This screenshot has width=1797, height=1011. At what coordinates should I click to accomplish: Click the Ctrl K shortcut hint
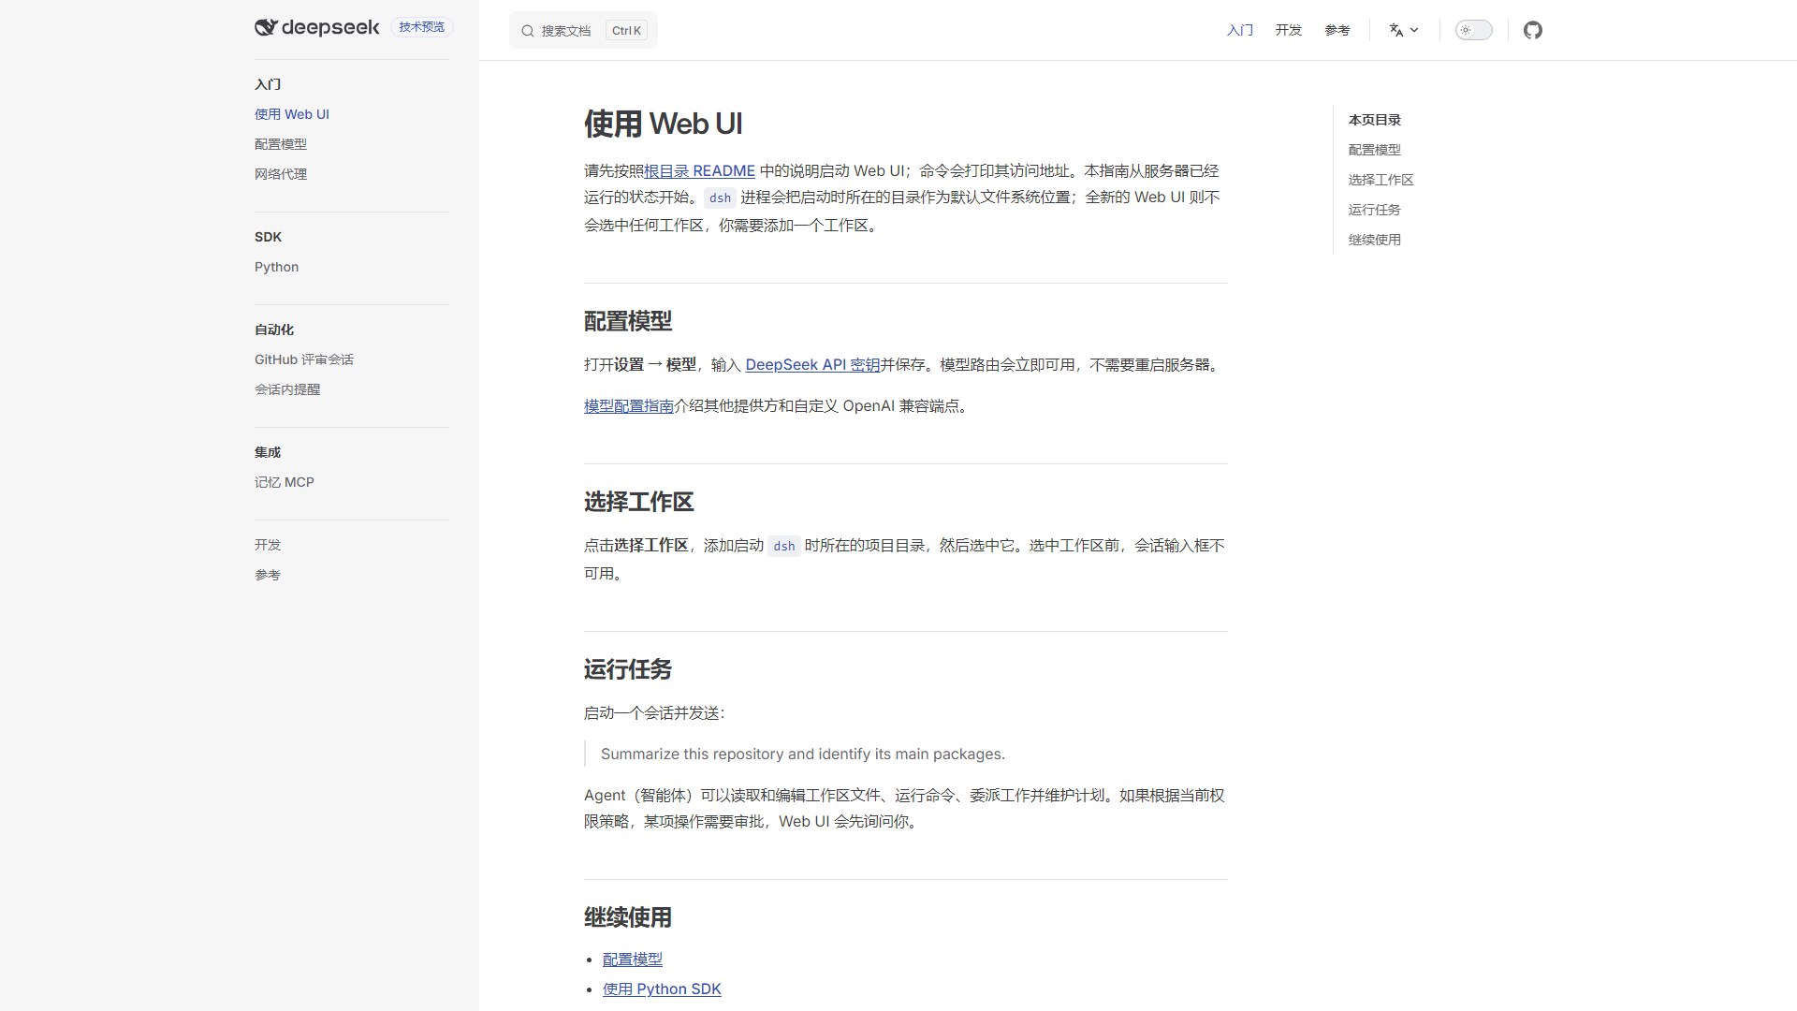626,31
